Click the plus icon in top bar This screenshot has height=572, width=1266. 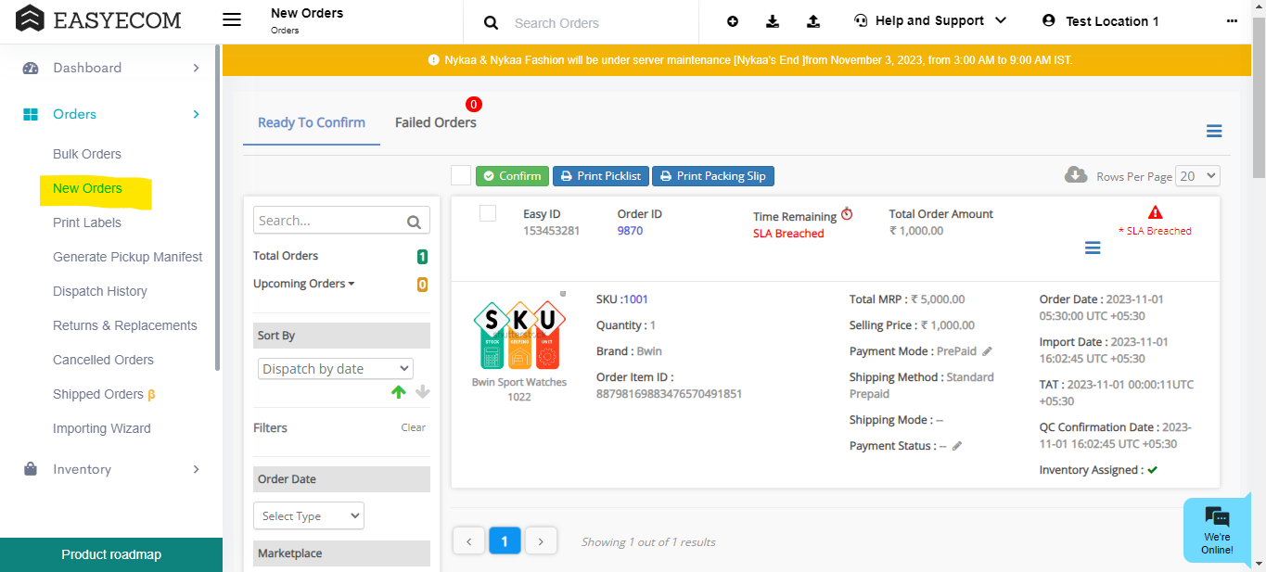(x=733, y=21)
